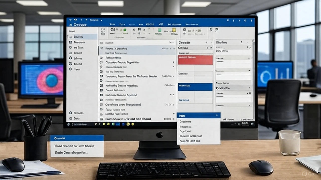Open the browser icon in the Windows taskbar
This screenshot has width=321, height=180.
point(123,124)
